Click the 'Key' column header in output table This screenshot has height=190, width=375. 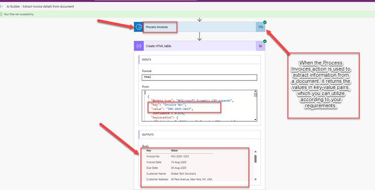[x=148, y=150]
